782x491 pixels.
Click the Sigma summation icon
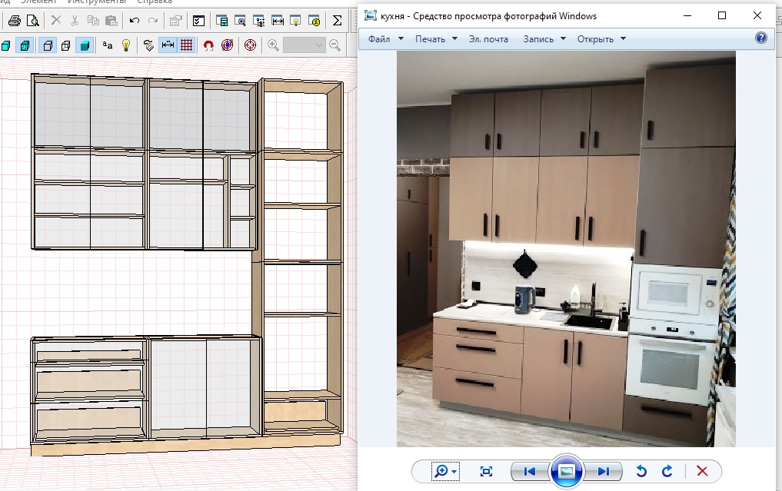tap(337, 21)
